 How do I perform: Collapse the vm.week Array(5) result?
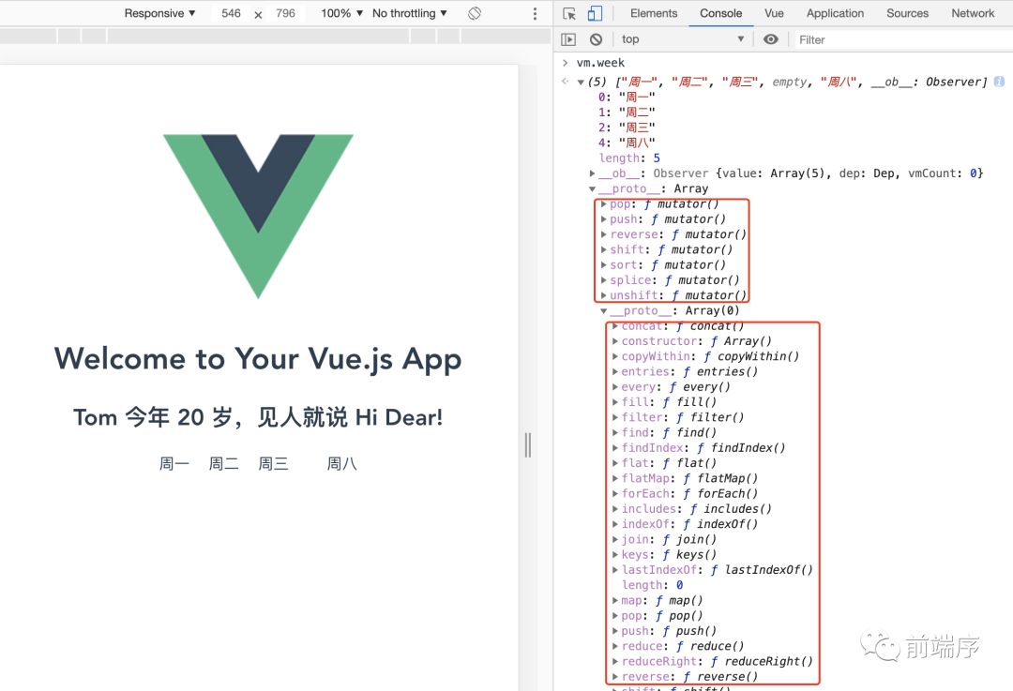point(581,82)
